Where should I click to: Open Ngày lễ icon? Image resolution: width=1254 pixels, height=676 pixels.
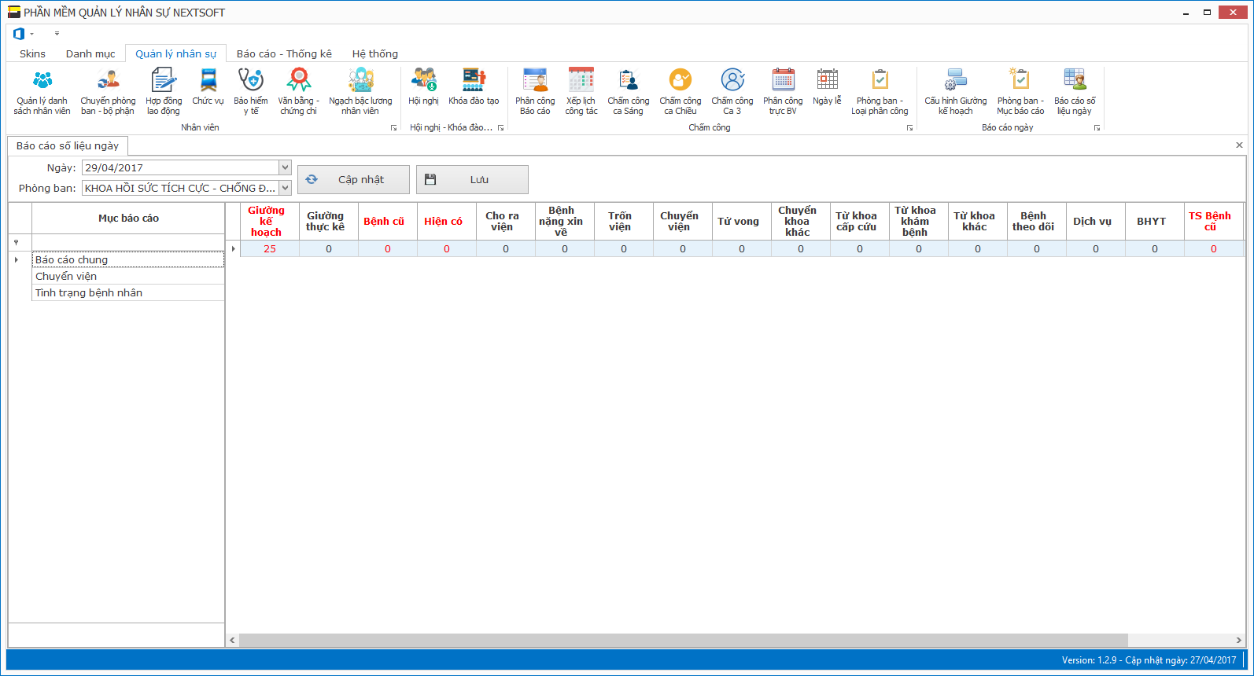(x=827, y=87)
